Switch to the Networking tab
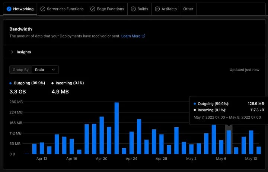268x172 pixels. [x=20, y=9]
